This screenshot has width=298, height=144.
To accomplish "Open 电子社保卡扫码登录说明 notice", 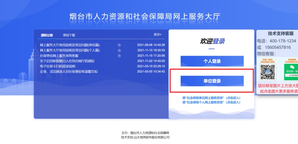I will 58,66.
